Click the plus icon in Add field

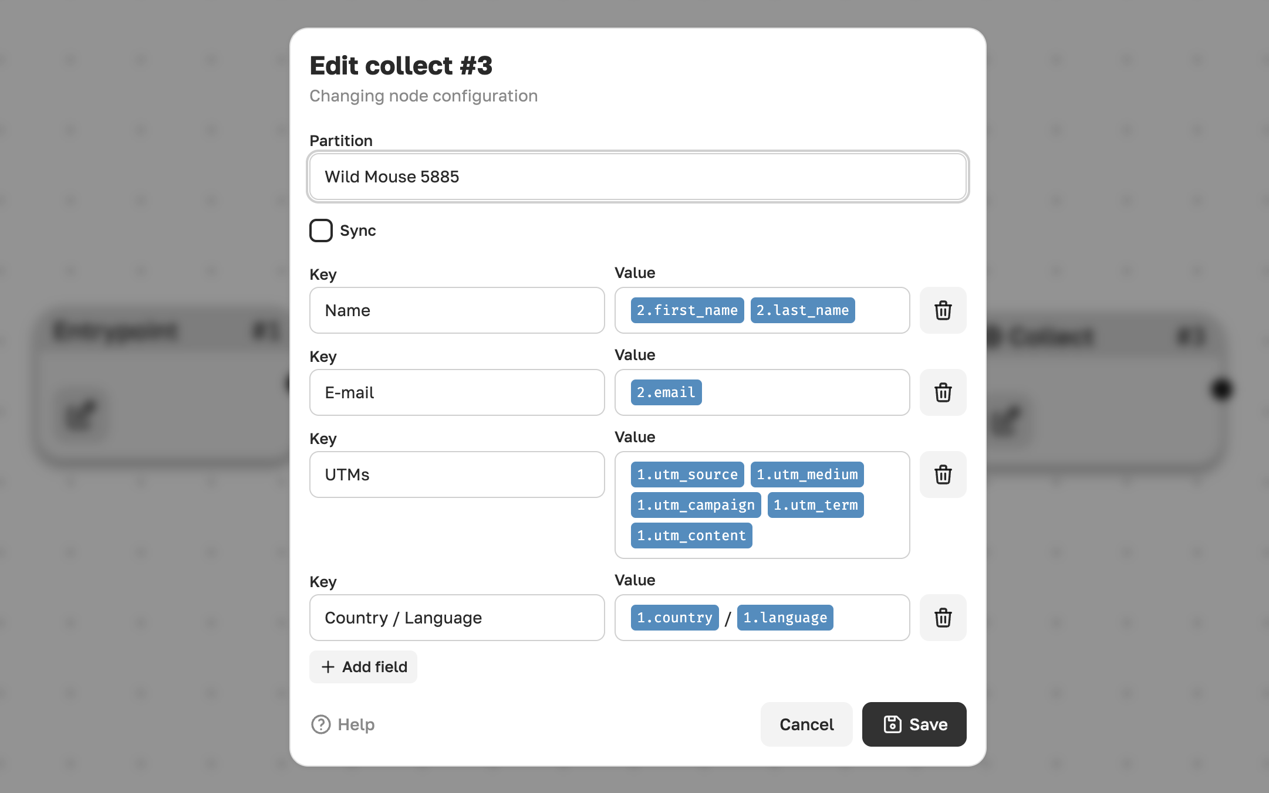(328, 667)
